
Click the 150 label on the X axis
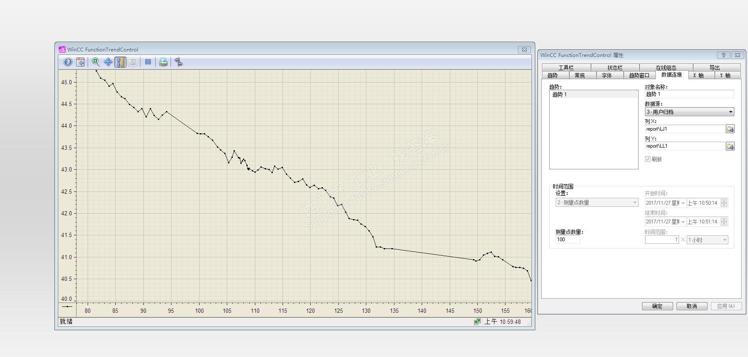(x=477, y=311)
